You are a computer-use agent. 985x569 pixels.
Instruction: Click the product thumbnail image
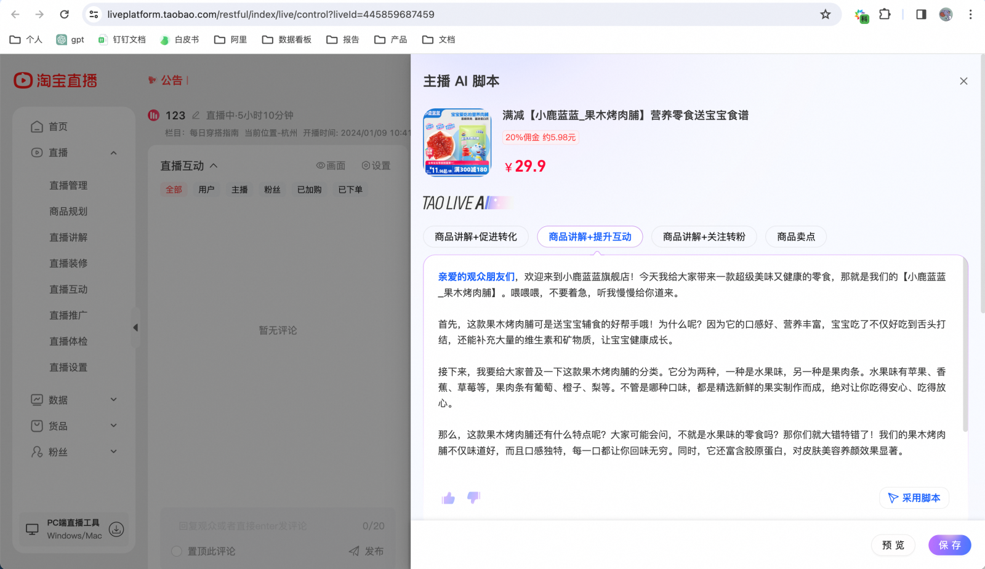[457, 143]
